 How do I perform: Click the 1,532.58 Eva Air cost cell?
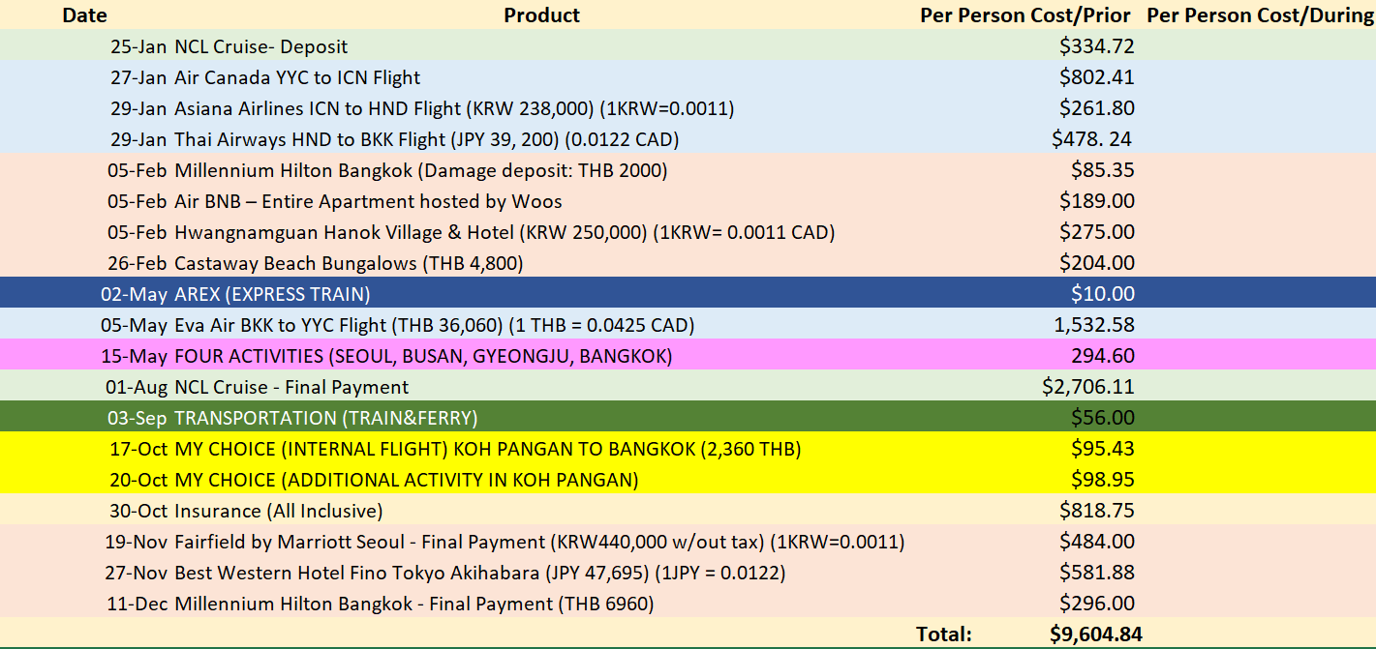point(1093,325)
